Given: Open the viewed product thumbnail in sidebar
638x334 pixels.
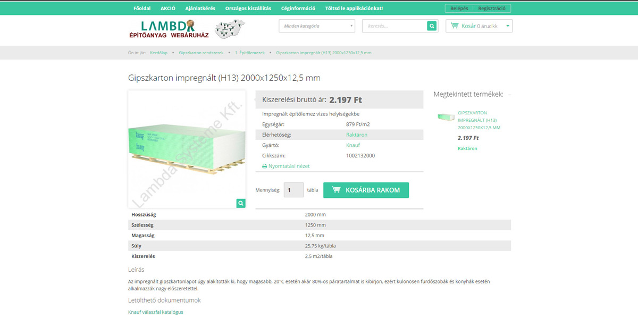Looking at the screenshot, I should pyautogui.click(x=446, y=117).
